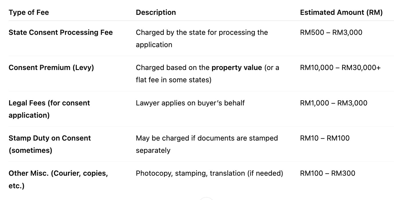
Task: Click the 'RM10 – RM100' amount
Action: pos(325,138)
